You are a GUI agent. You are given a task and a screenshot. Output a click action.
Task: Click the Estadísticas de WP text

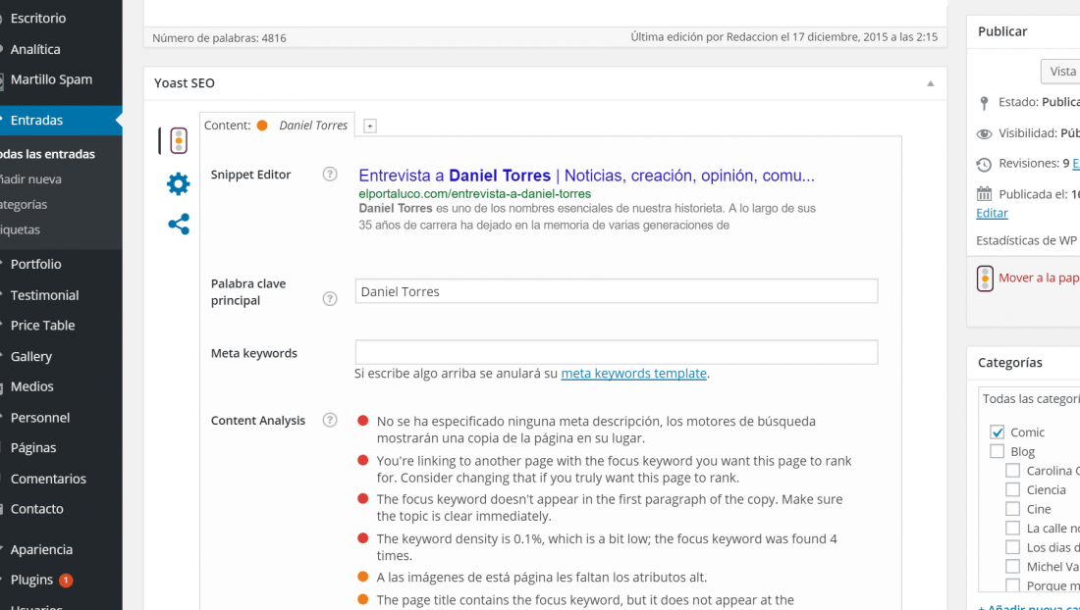coord(1026,240)
